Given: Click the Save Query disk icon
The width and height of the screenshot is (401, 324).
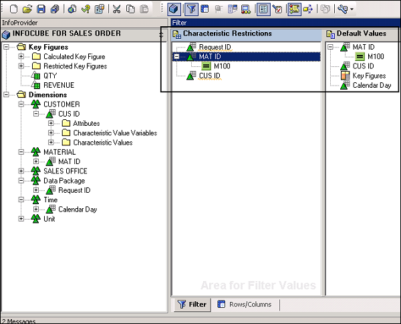Looking at the screenshot, I should (x=41, y=9).
